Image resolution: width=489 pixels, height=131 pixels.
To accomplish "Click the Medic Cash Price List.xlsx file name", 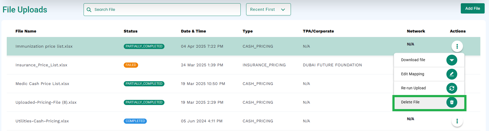I will (42, 84).
